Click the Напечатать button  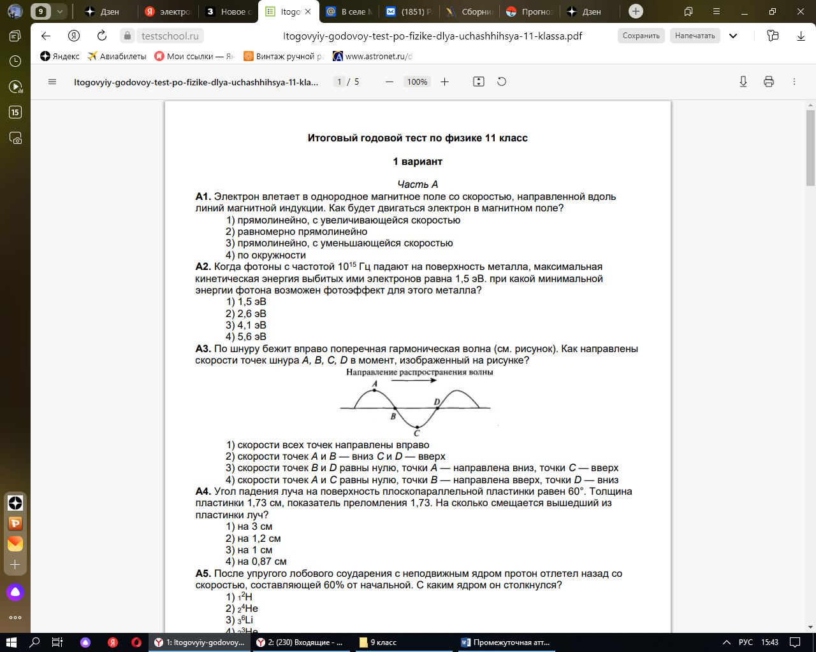tap(695, 36)
